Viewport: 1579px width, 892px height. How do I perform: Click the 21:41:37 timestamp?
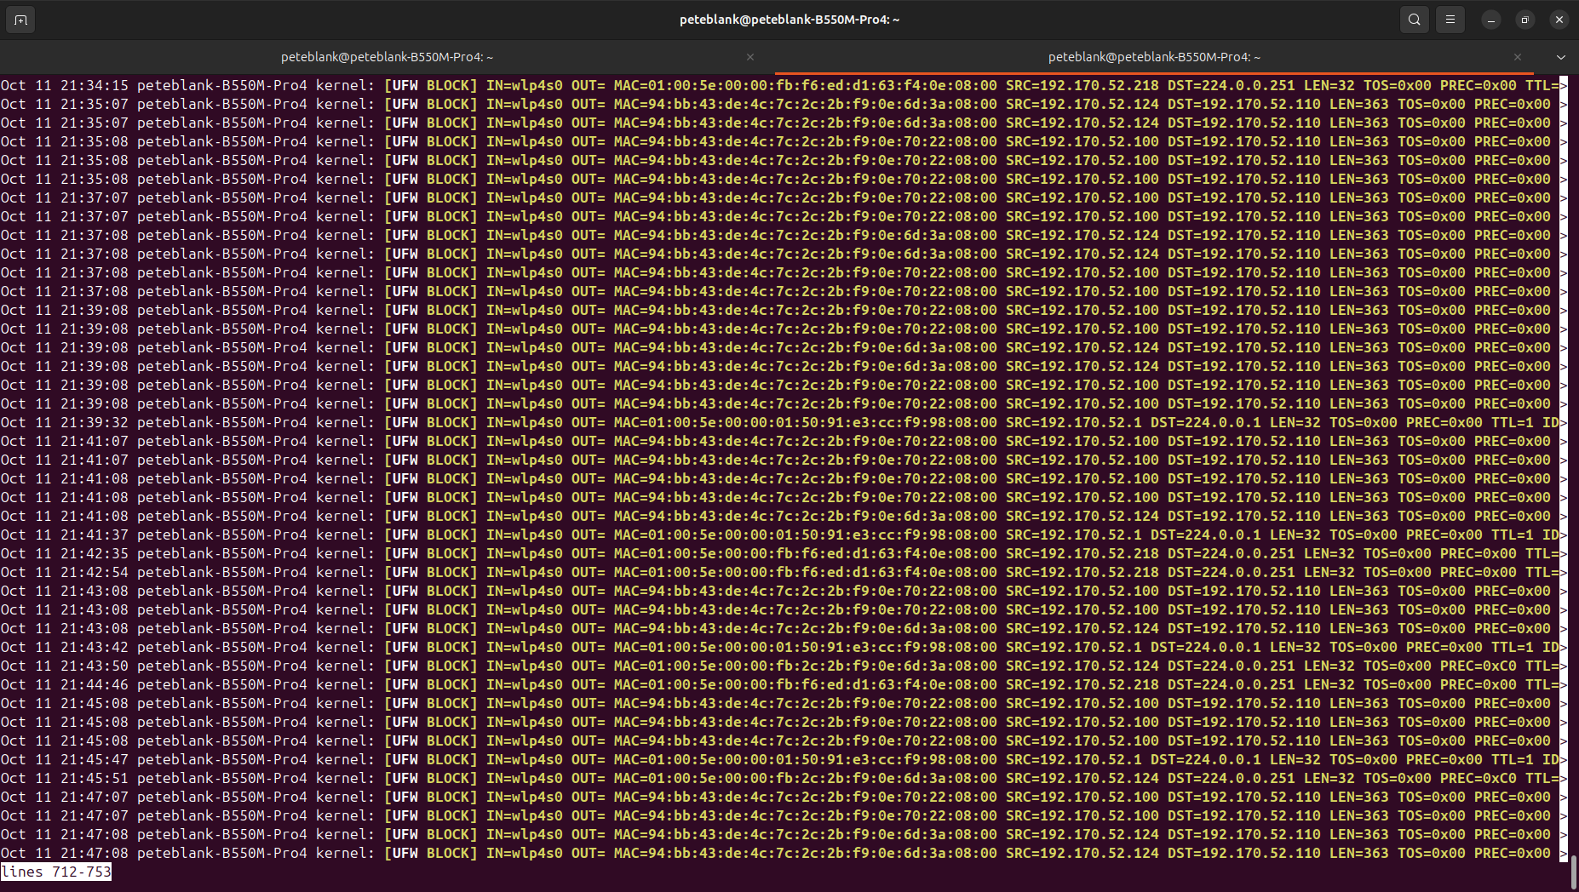point(95,535)
